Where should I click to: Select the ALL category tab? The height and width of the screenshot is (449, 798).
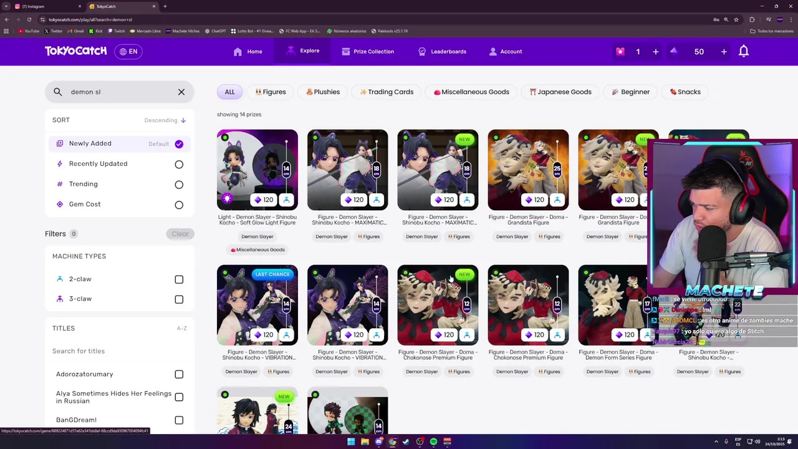[x=229, y=92]
